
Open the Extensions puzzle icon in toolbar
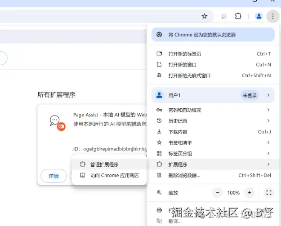[x=238, y=16]
